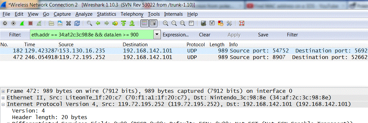Click into the display filter field
368x123 pixels.
pos(92,35)
